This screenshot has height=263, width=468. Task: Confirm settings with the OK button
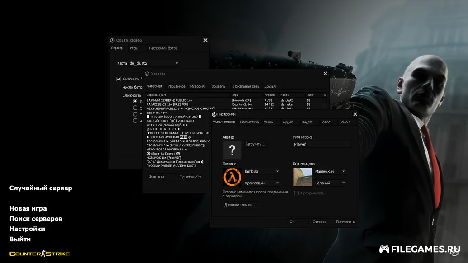coord(297,221)
